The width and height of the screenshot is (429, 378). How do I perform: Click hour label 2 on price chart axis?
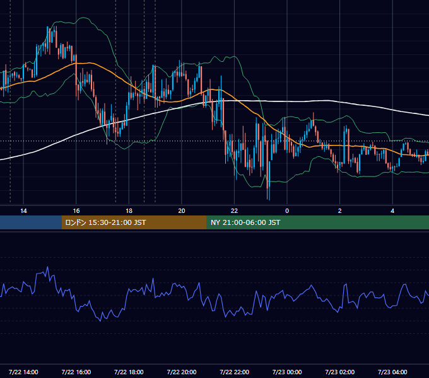(340, 211)
